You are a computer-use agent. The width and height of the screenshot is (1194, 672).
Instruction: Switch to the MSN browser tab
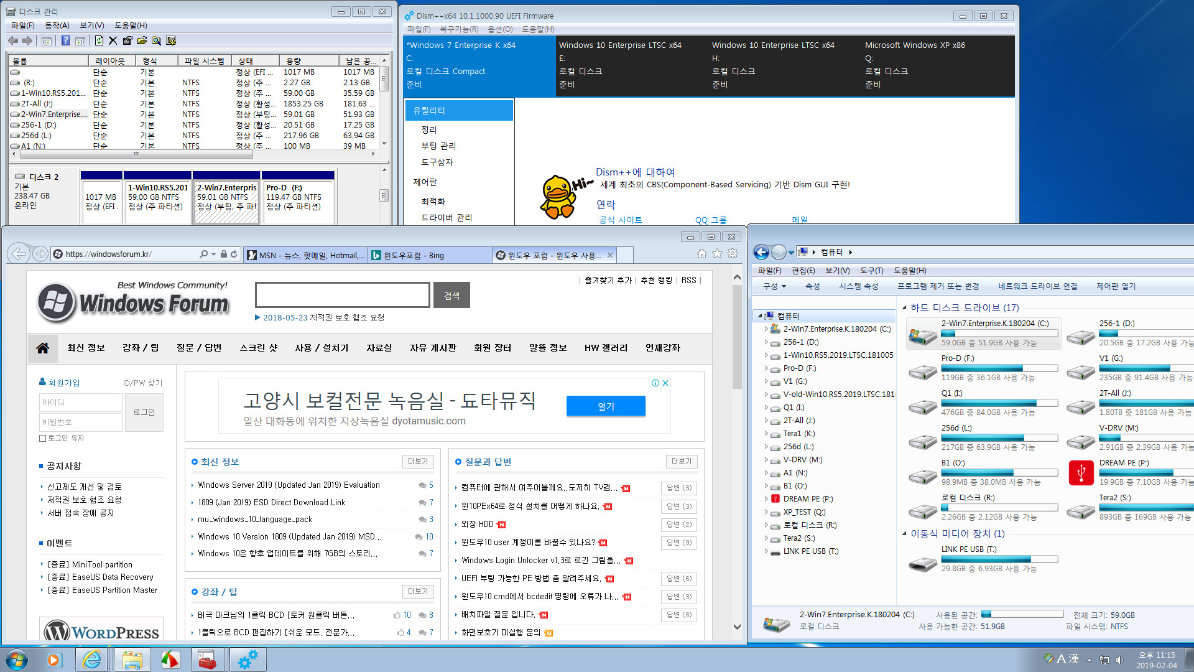pyautogui.click(x=305, y=255)
